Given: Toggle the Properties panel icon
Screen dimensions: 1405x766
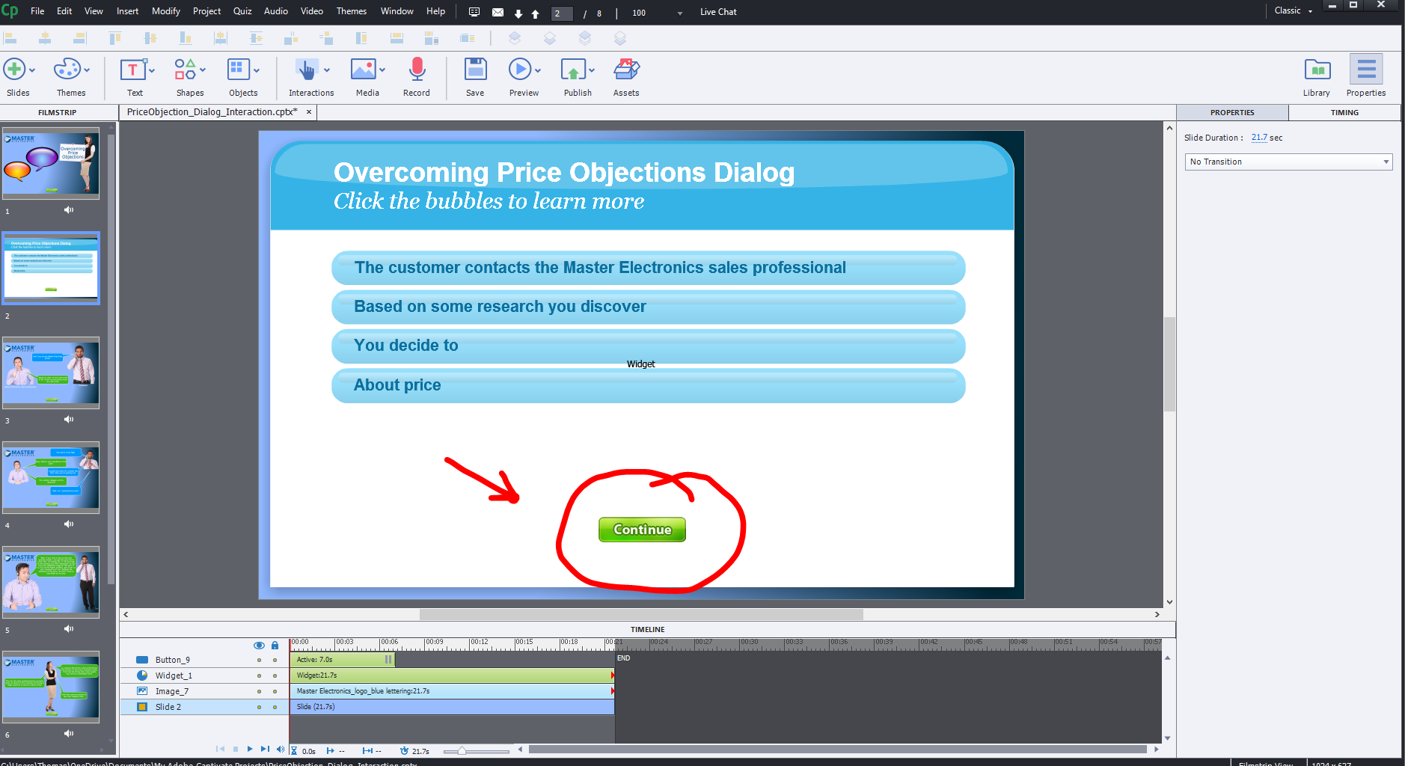Looking at the screenshot, I should (1366, 70).
